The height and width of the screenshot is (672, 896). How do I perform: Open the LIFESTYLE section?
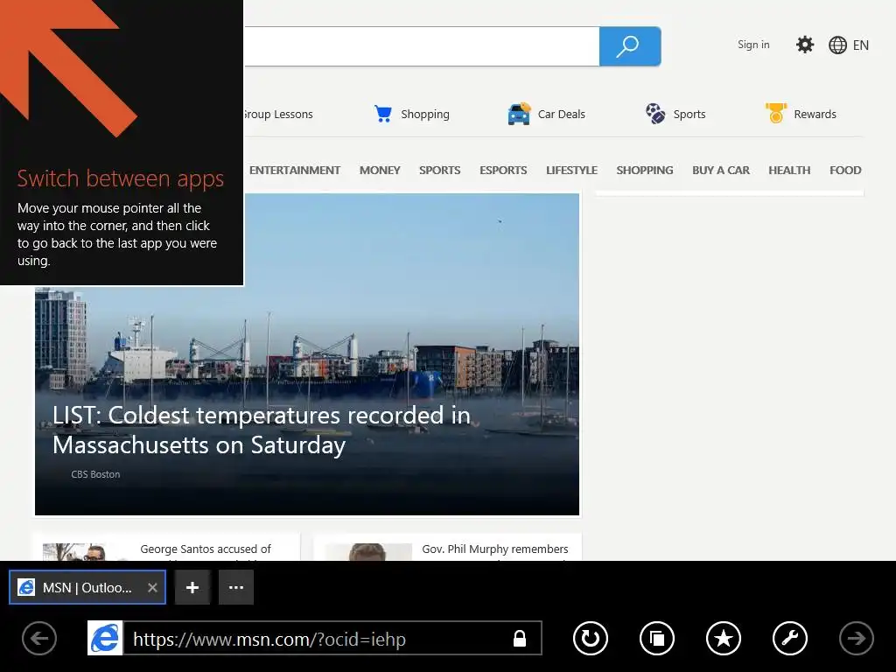pos(571,171)
